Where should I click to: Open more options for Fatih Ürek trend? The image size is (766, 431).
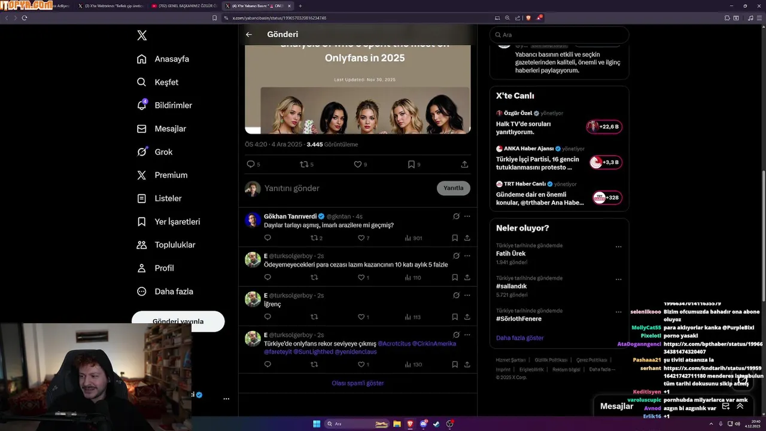coord(618,247)
